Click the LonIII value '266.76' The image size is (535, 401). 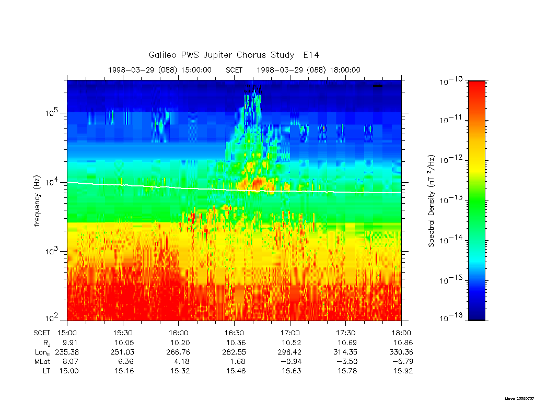pos(178,352)
